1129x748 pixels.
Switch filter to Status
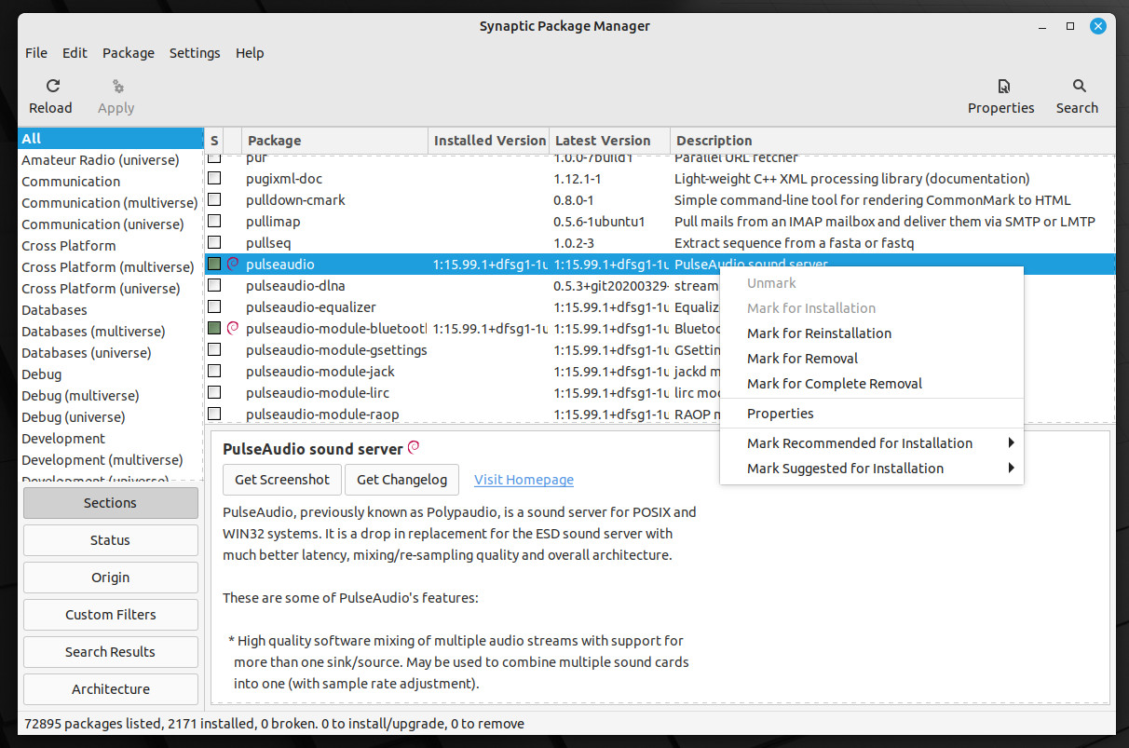click(x=110, y=540)
